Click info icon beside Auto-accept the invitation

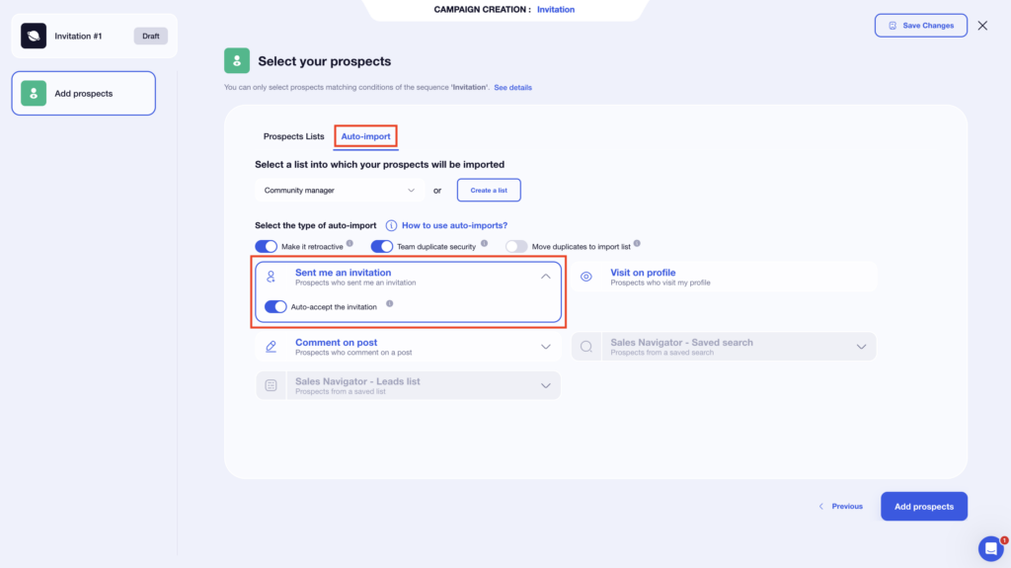(x=389, y=304)
